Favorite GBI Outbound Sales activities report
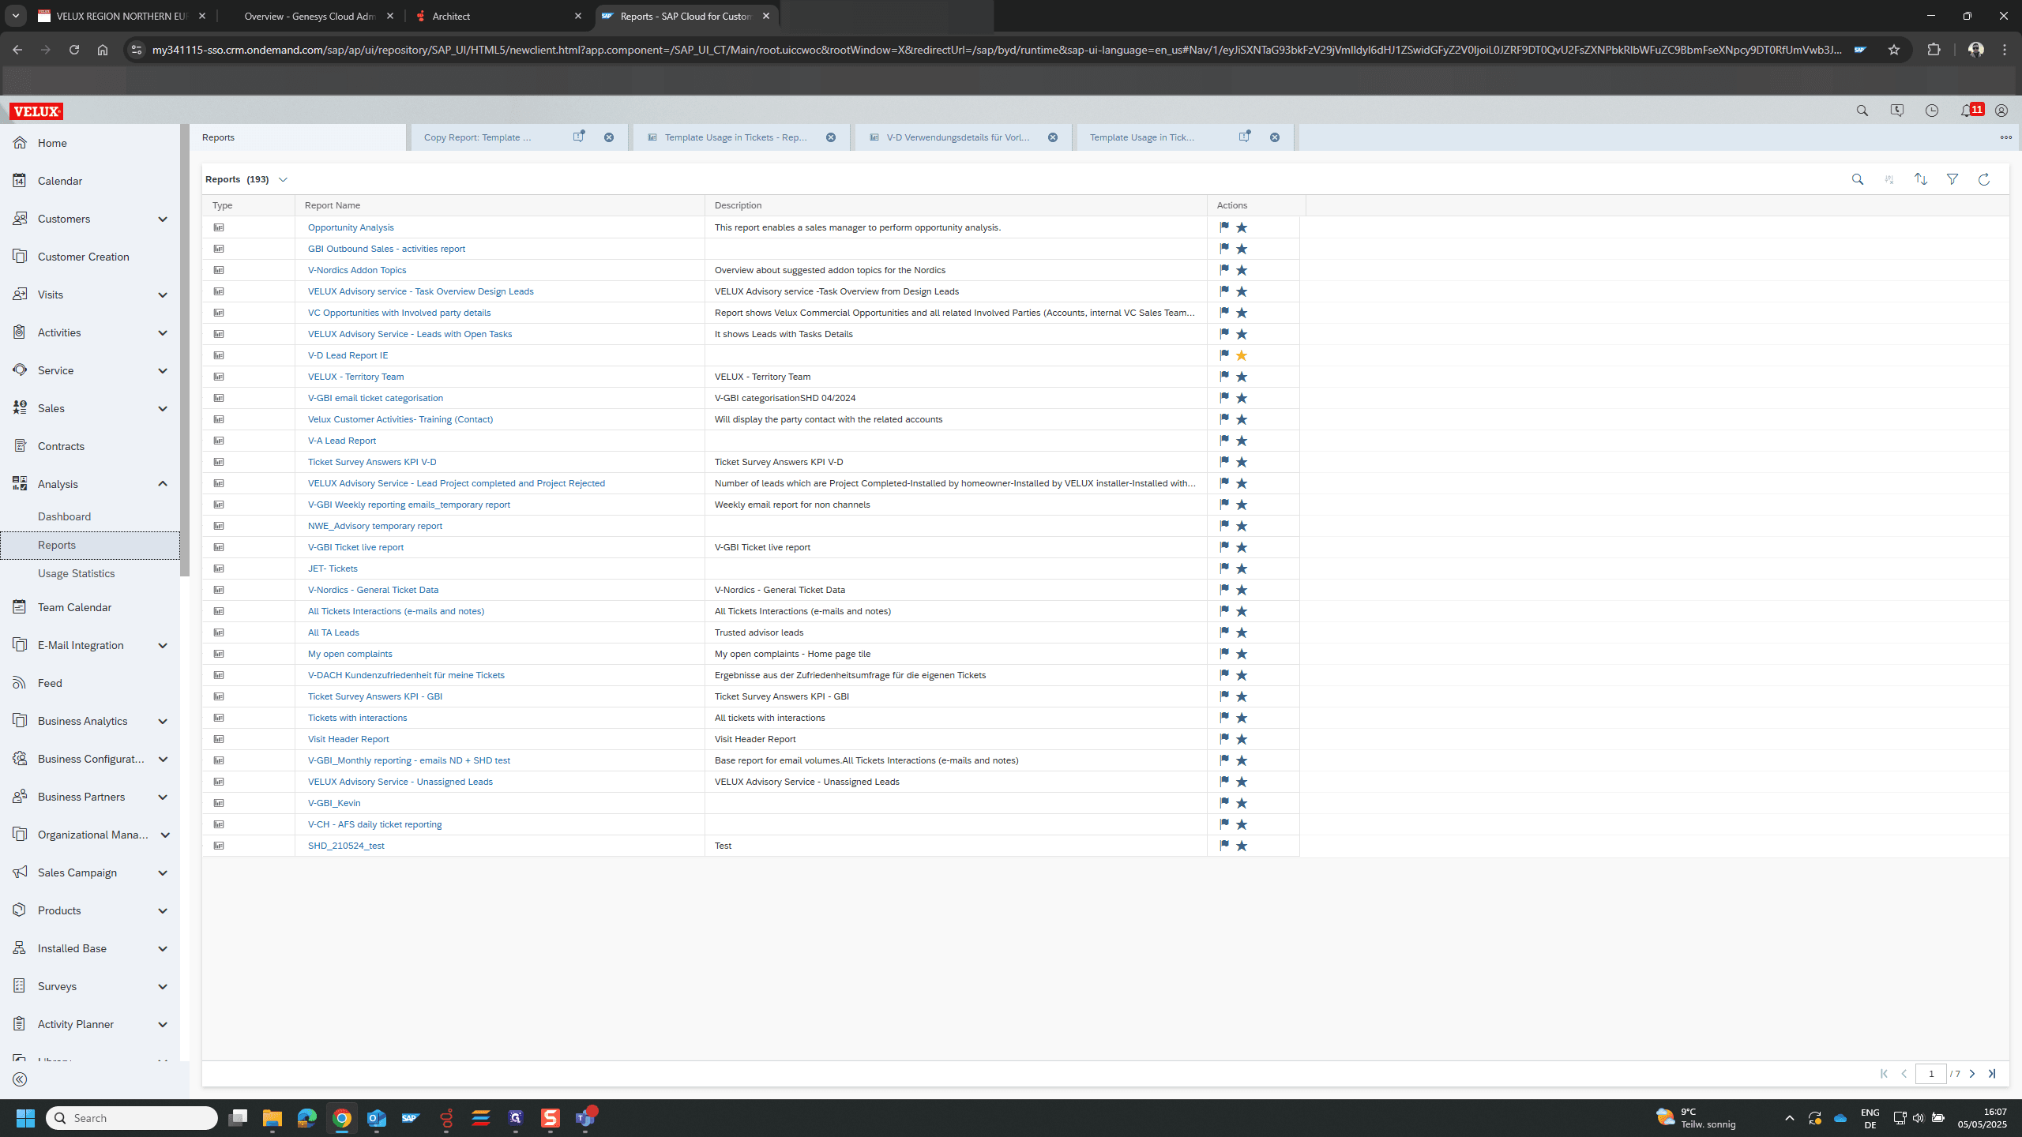 [x=1242, y=249]
